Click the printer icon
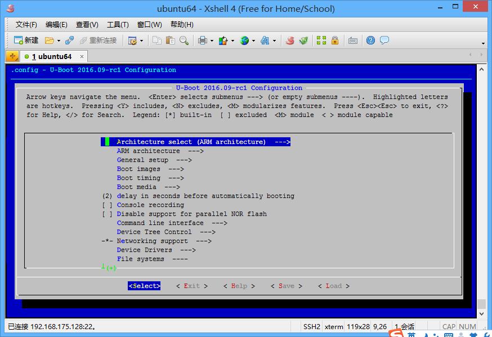Viewport: 492px width, 337px height. click(x=203, y=41)
